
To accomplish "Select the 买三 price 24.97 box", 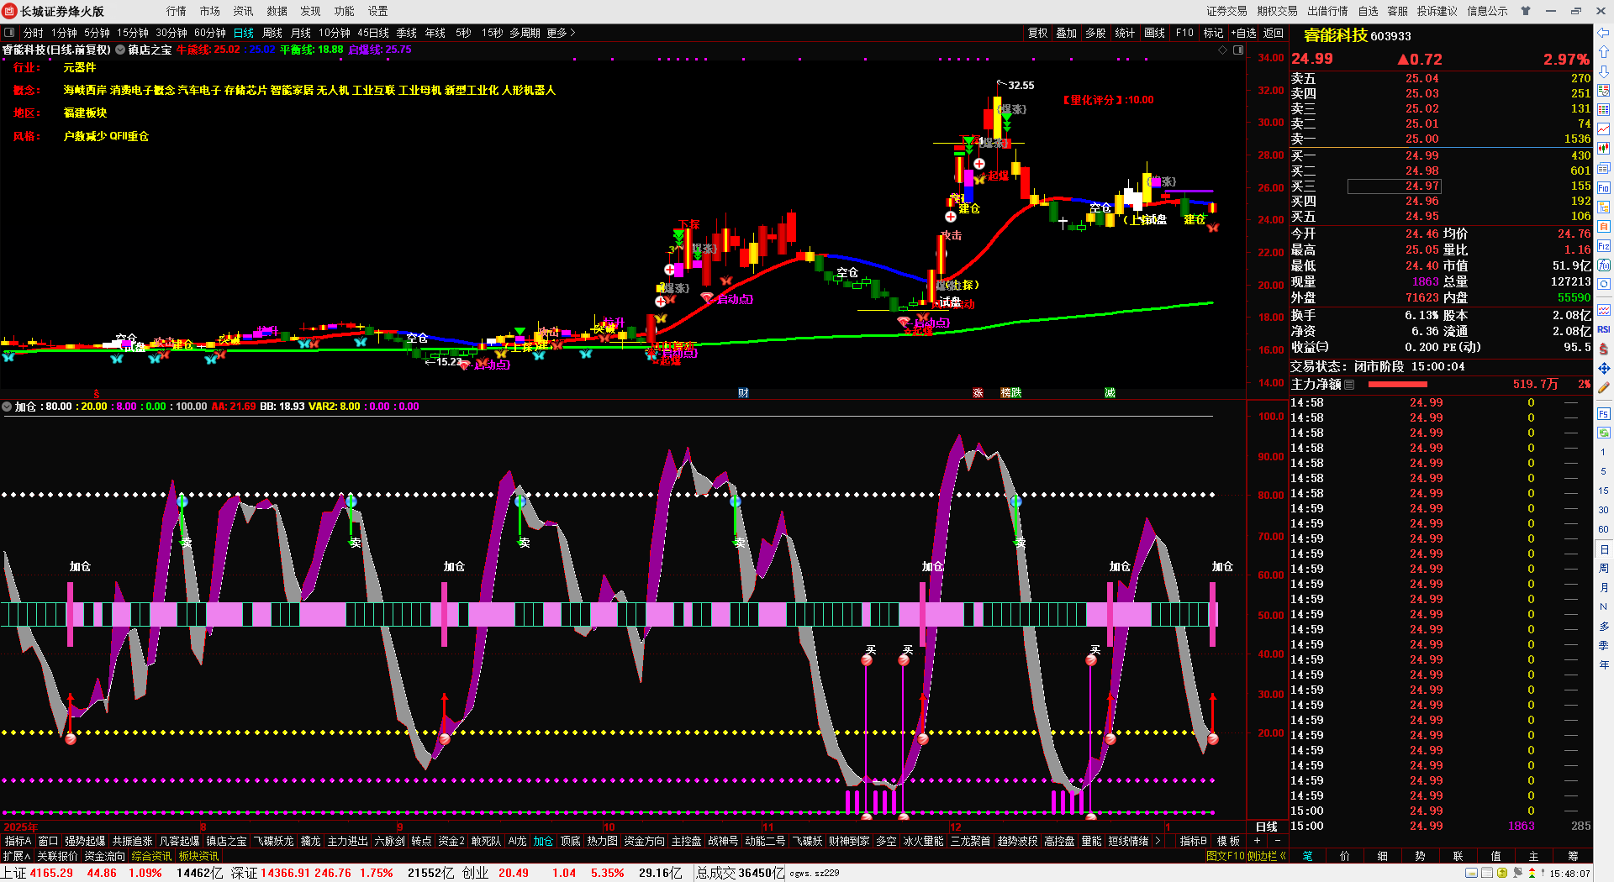I will tap(1395, 186).
